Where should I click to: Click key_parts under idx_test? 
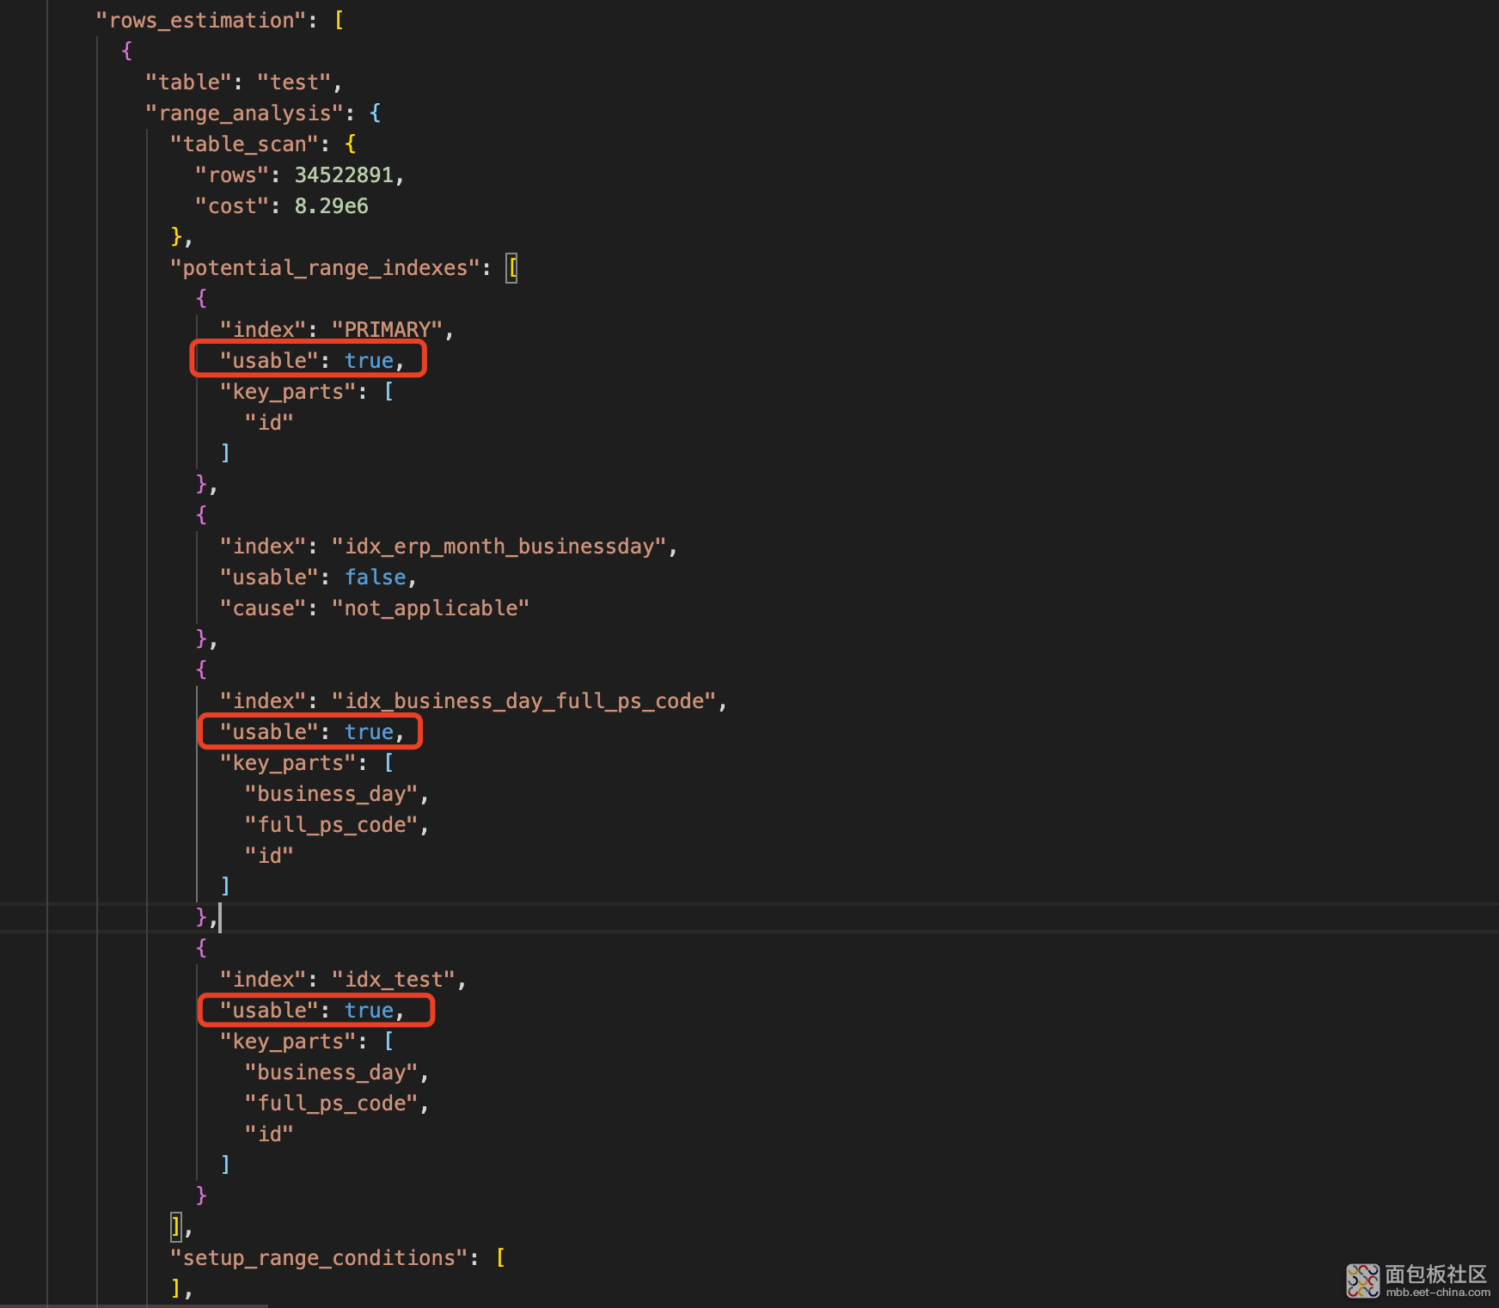point(288,1042)
